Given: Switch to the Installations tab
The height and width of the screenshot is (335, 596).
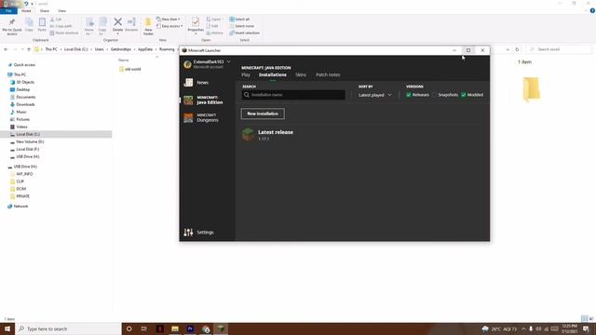Looking at the screenshot, I should [x=273, y=74].
